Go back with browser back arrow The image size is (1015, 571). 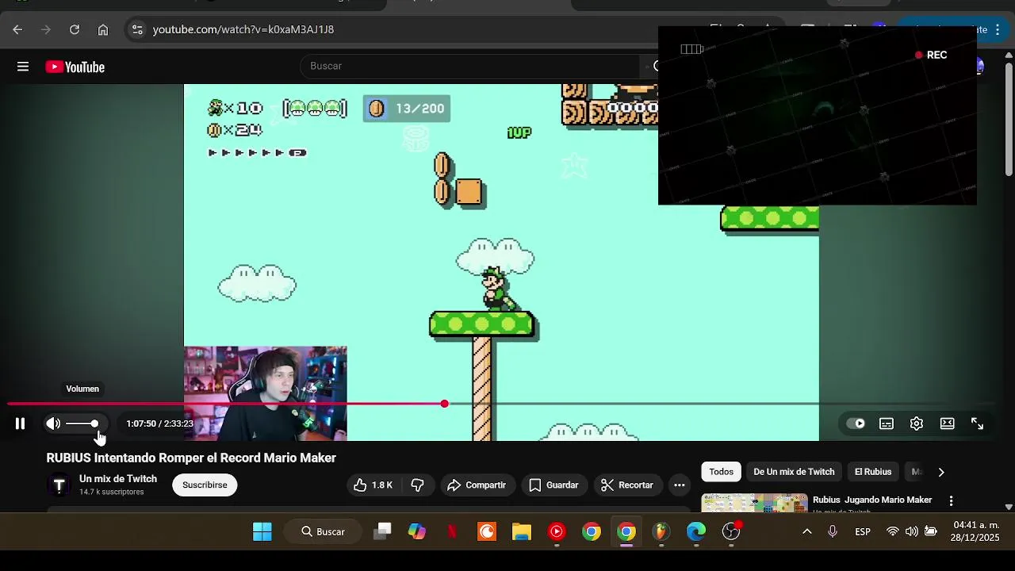[17, 29]
